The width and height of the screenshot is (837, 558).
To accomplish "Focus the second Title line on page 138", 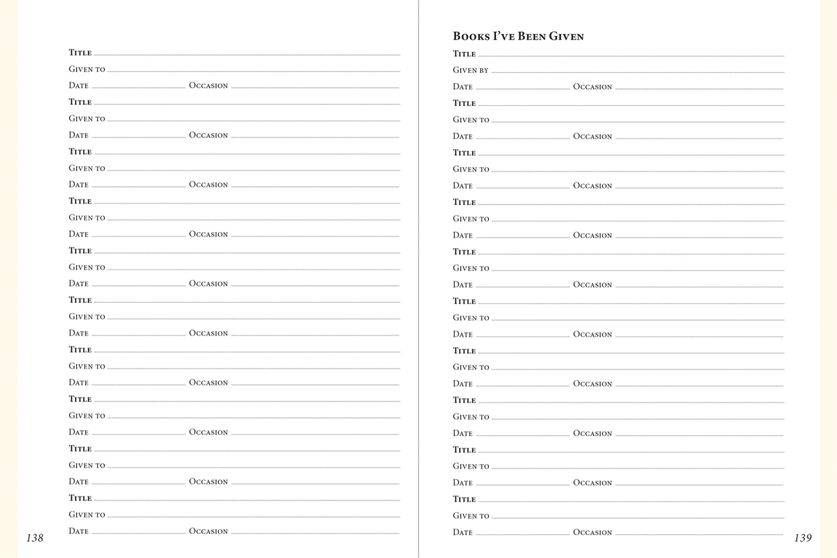I will tap(247, 102).
